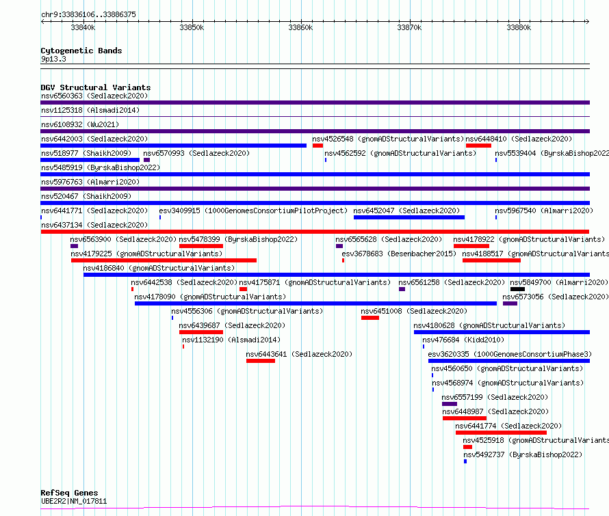Image resolution: width=609 pixels, height=516 pixels.
Task: Click the nsv6573056 purple variant bar
Action: tap(510, 303)
